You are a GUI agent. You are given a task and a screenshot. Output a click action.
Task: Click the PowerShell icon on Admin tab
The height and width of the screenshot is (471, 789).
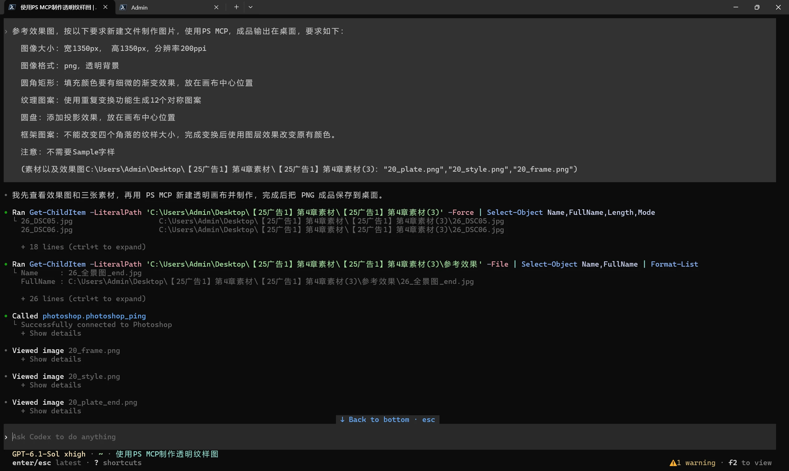123,7
